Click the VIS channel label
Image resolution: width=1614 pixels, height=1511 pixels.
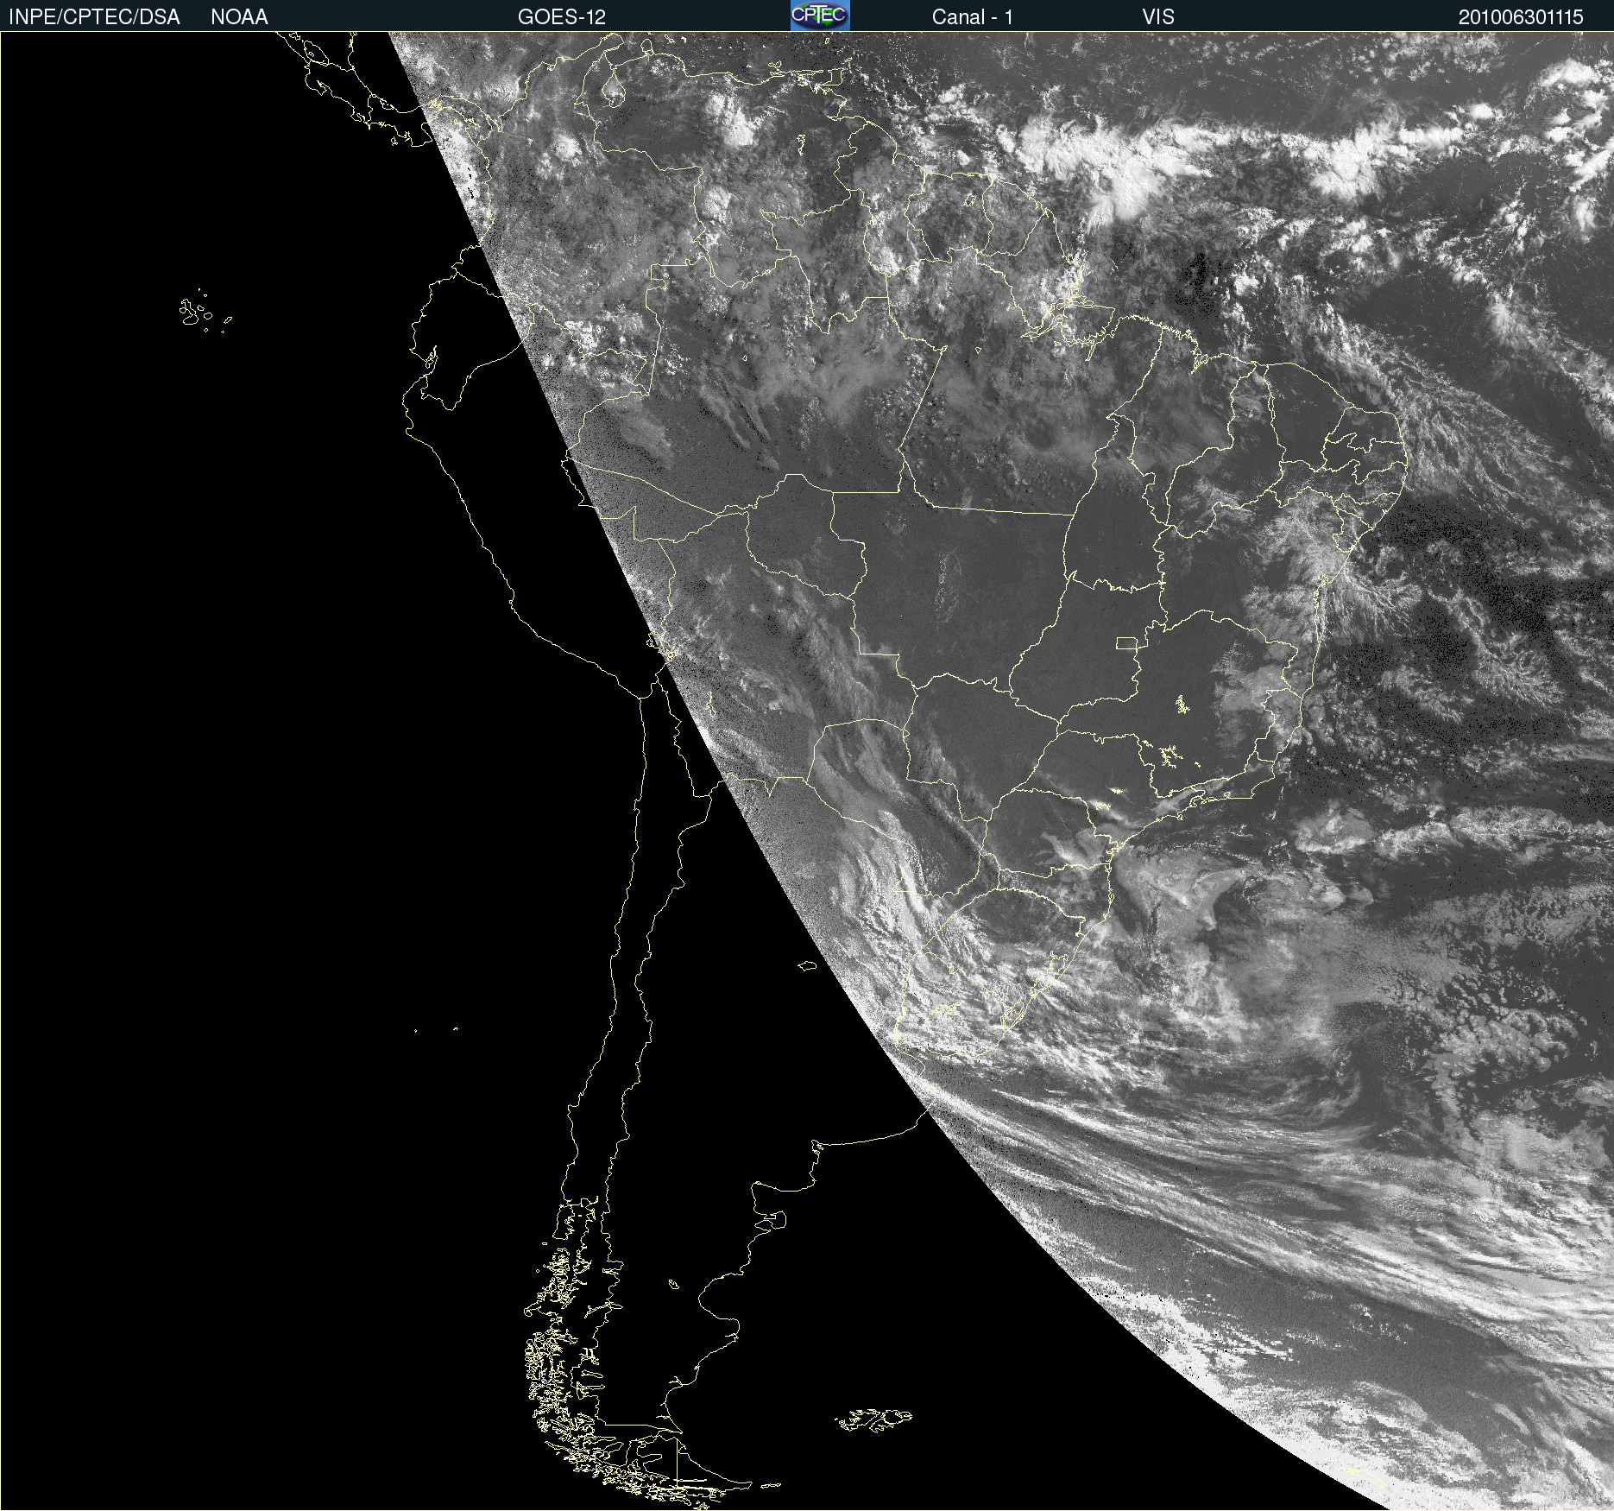point(1158,17)
